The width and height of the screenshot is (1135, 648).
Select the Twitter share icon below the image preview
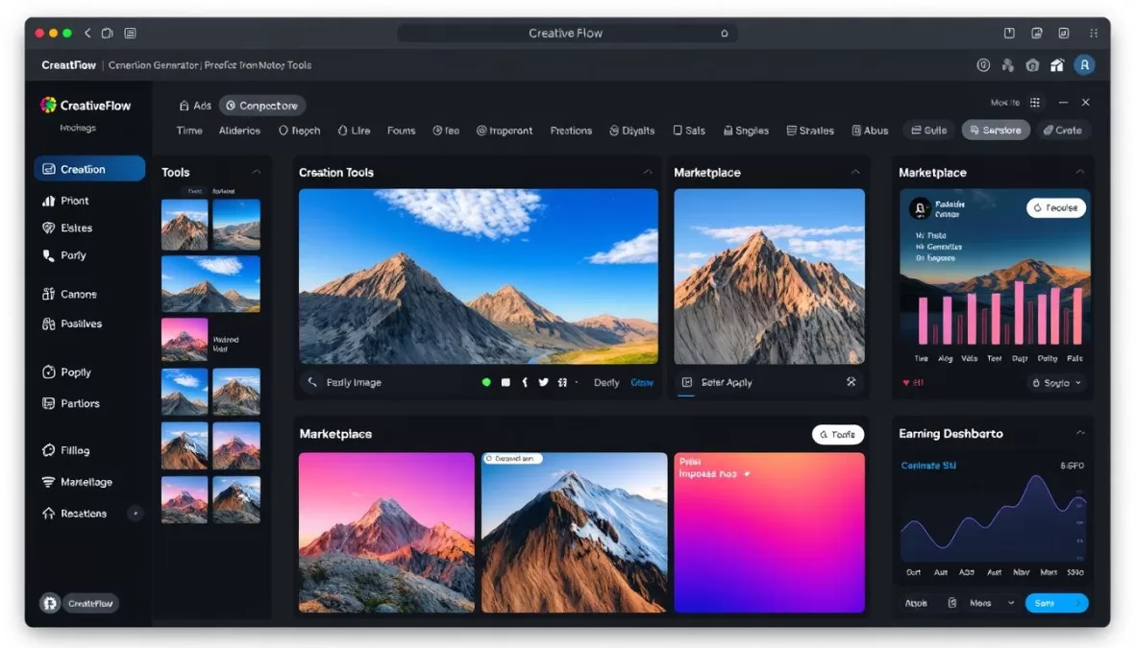tap(544, 381)
